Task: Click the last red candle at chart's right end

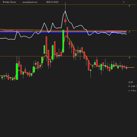Action: (127, 68)
